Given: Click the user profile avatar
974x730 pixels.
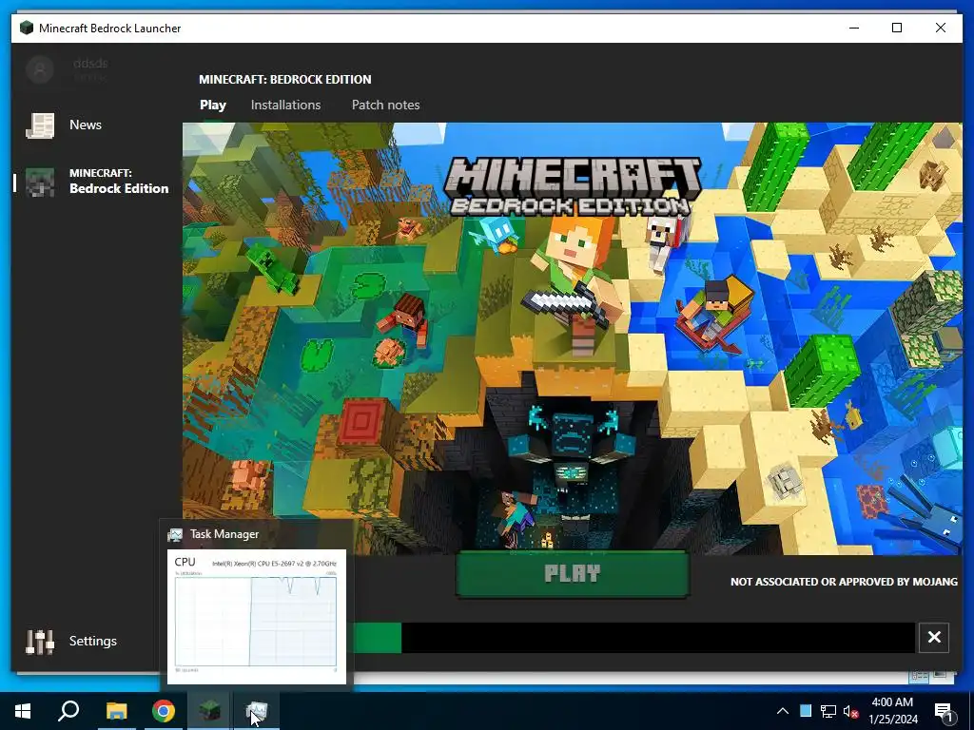Looking at the screenshot, I should [40, 68].
